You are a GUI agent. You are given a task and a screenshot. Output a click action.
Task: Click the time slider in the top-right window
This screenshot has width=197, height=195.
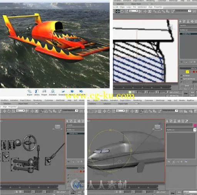click(x=142, y=88)
